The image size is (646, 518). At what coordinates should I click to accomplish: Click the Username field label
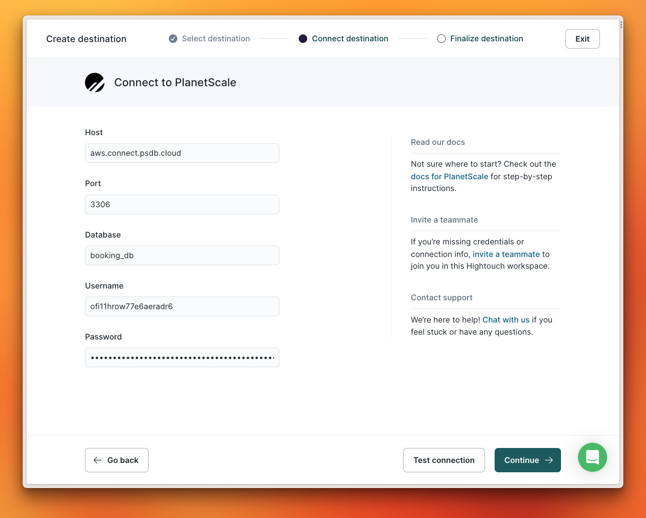(x=104, y=286)
